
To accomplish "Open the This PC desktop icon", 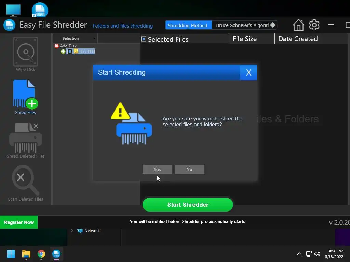I will click(x=13, y=10).
